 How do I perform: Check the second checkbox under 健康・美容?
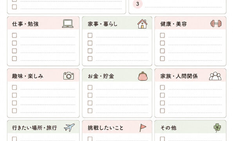point(163,43)
